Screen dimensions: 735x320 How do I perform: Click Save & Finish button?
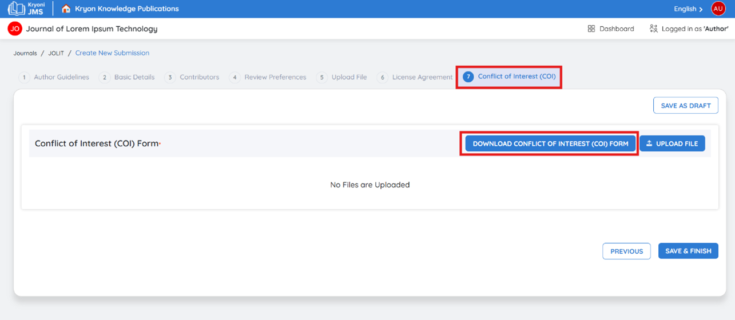(688, 251)
